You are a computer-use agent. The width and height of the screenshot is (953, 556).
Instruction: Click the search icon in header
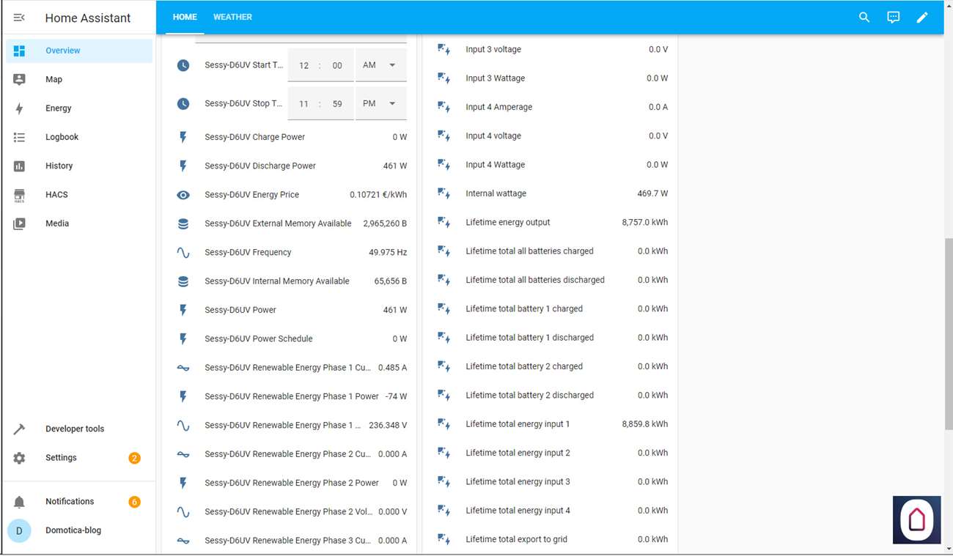click(x=864, y=18)
